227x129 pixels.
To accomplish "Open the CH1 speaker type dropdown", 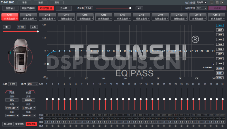I will (x=10, y=19).
